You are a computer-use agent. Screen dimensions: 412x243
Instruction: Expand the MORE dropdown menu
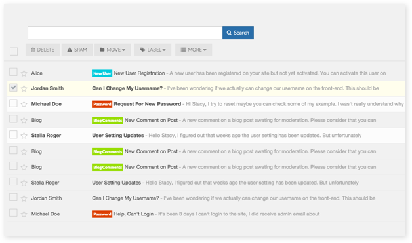click(x=194, y=50)
